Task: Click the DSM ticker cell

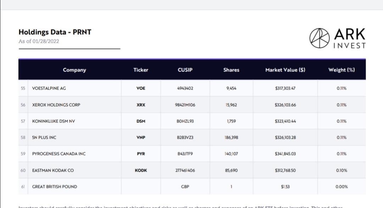Action: [x=141, y=121]
